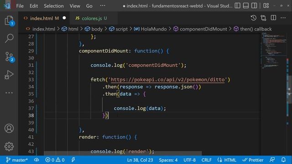Click the Synchronize Changes cloud icon
This screenshot has height=164, width=292.
coord(36,160)
